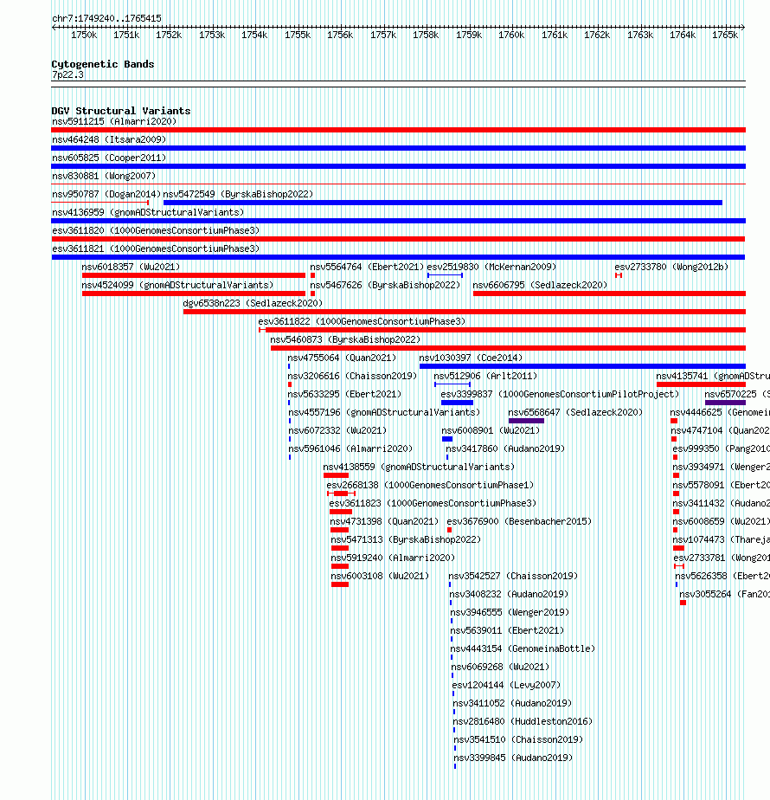Click nsv6008901 (Wu2021) label
770x800 pixels.
click(x=491, y=430)
